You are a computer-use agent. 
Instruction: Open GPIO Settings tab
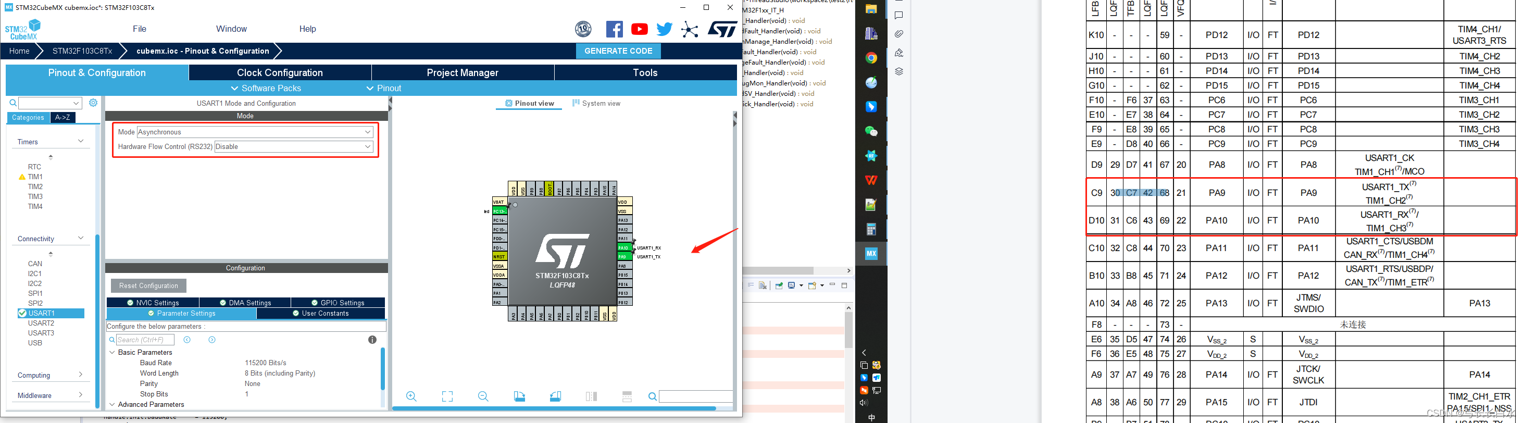(338, 303)
